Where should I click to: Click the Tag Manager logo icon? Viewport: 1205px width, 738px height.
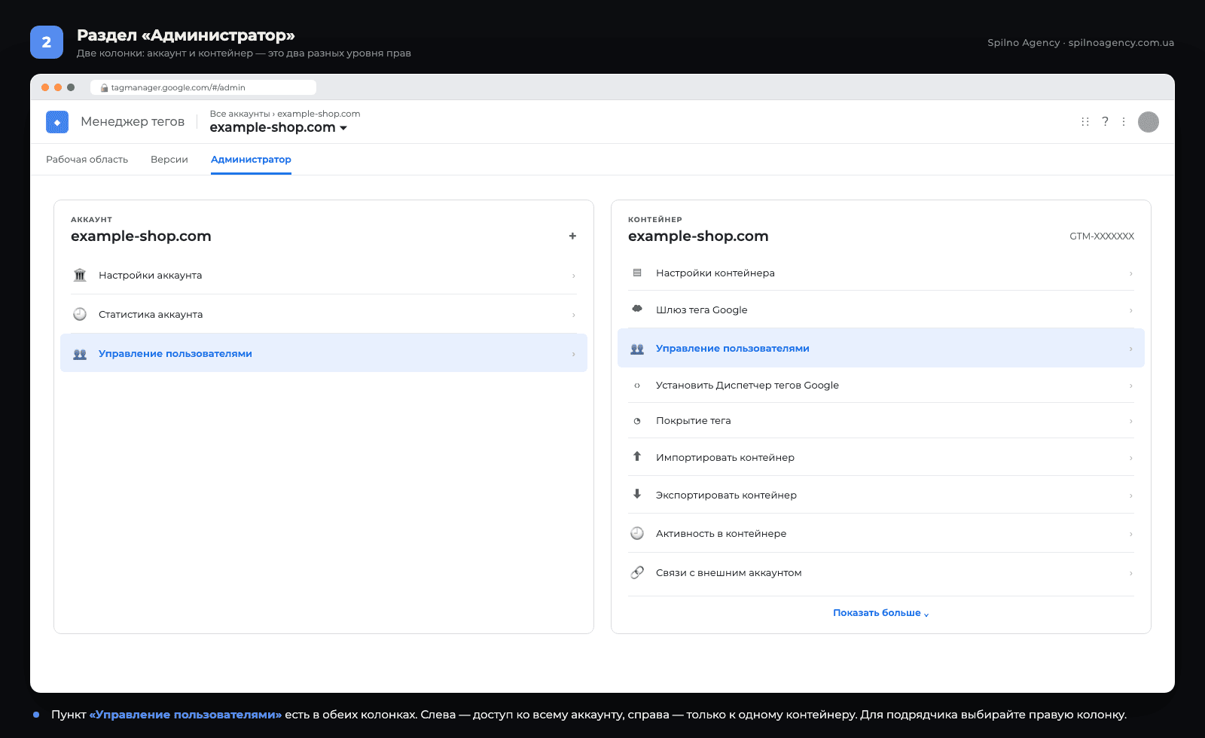(57, 122)
